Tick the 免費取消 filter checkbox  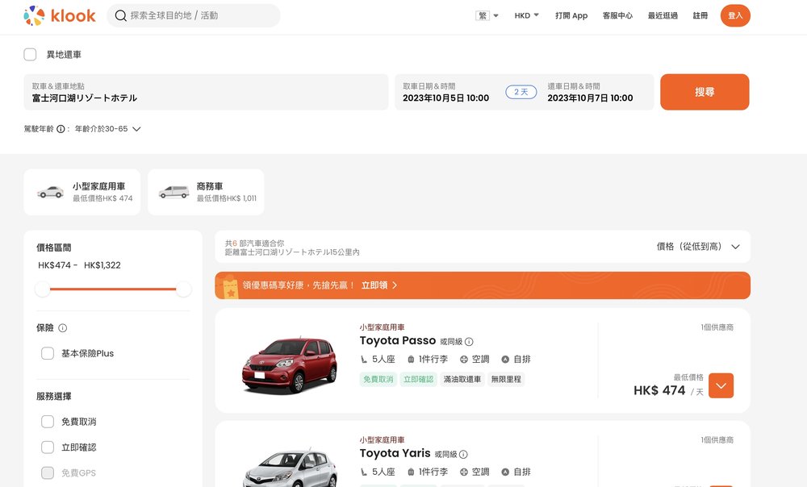(x=48, y=422)
